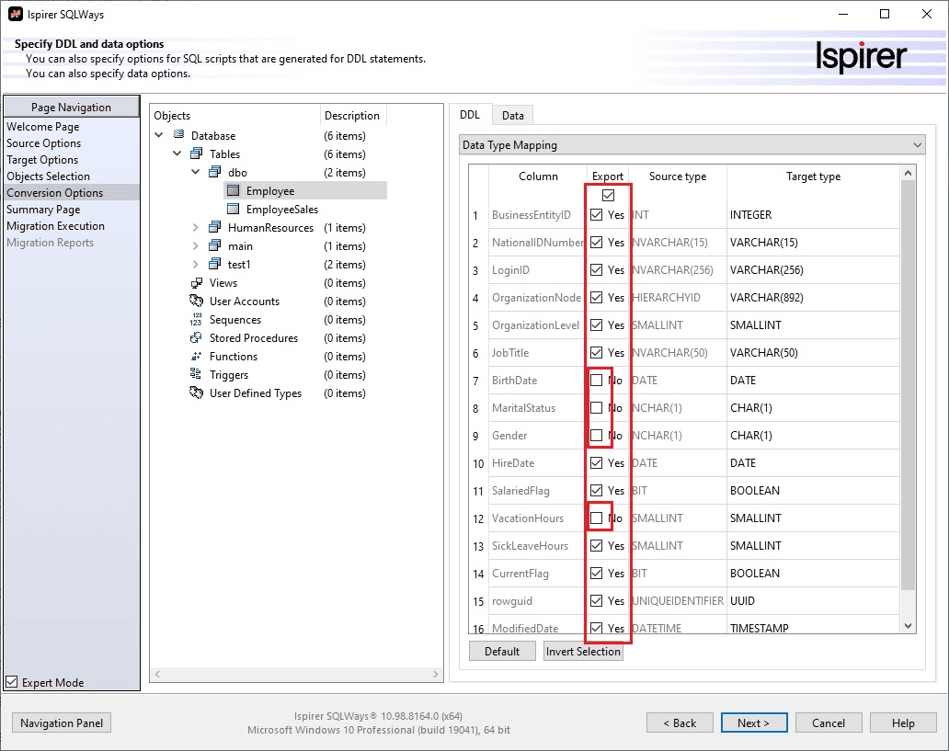This screenshot has height=751, width=949.
Task: Click the Target type cell for HireDate
Action: (x=813, y=463)
